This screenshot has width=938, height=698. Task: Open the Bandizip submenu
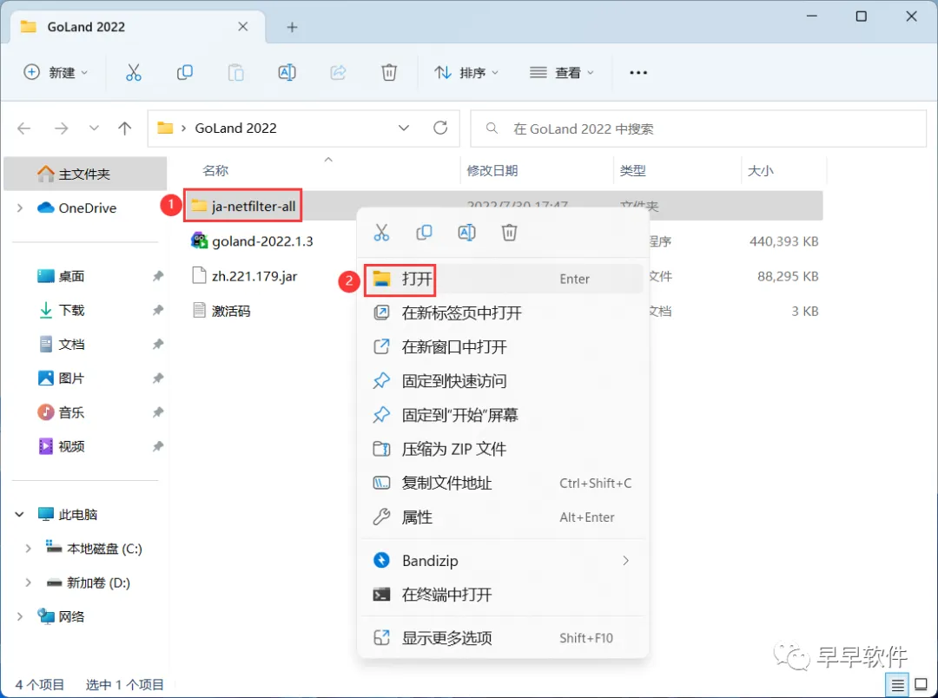(x=503, y=561)
